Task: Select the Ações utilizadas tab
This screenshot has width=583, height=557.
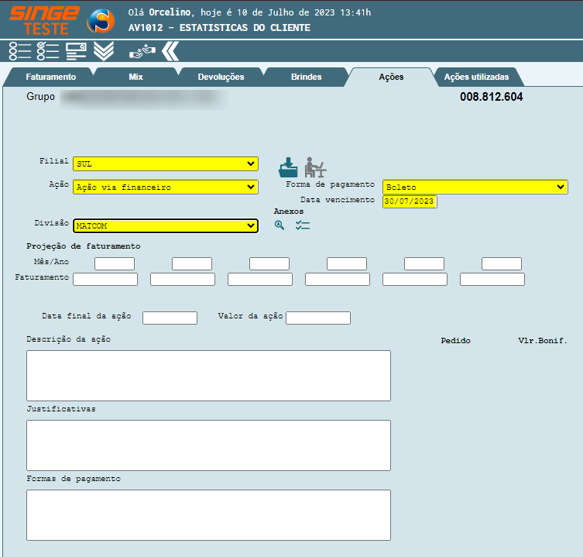Action: (x=476, y=77)
